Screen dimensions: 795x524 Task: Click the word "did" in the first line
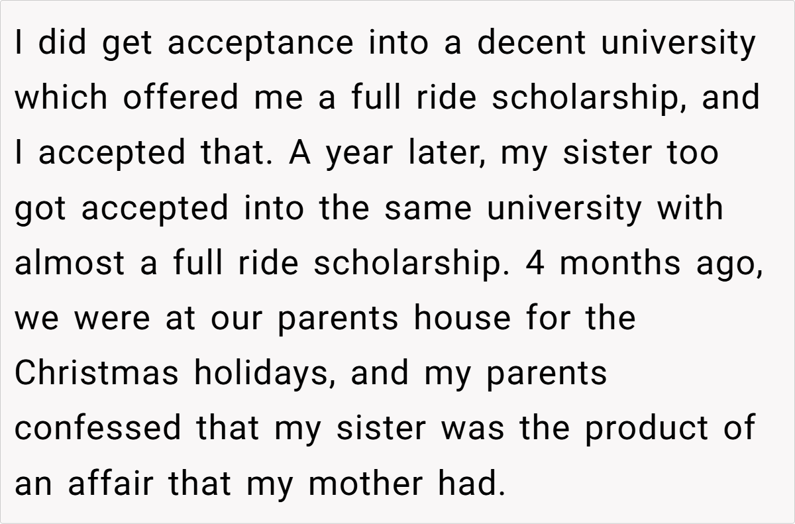[54, 43]
